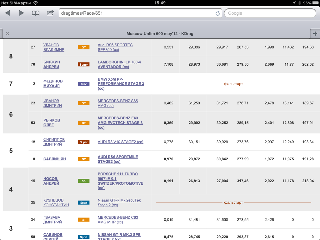320x240 pixels.
Task: Open driver link Гвазава Дмитрий
Action: pyautogui.click(x=52, y=220)
